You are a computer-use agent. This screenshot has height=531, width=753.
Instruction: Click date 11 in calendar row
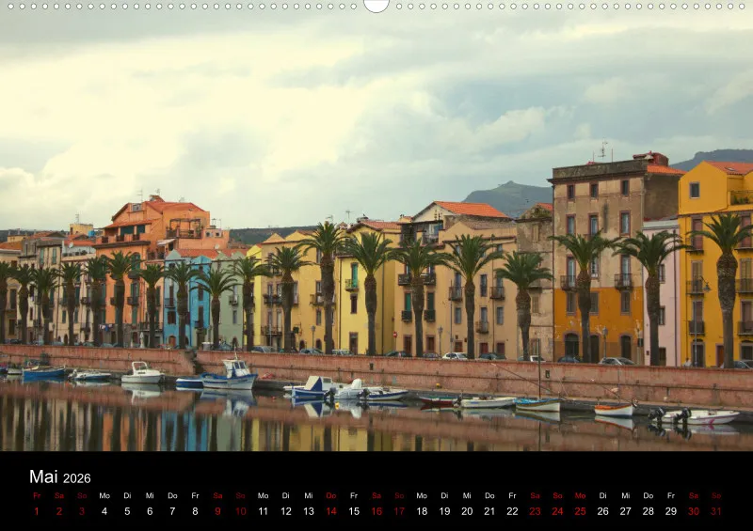[264, 511]
